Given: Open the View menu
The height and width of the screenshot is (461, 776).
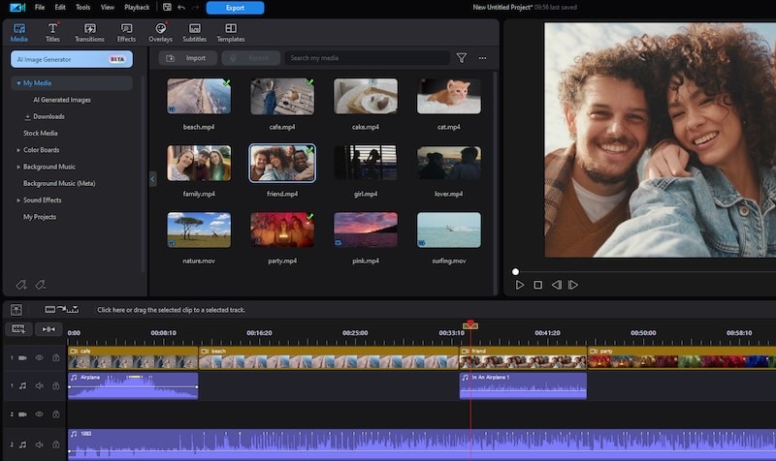Looking at the screenshot, I should (x=108, y=8).
